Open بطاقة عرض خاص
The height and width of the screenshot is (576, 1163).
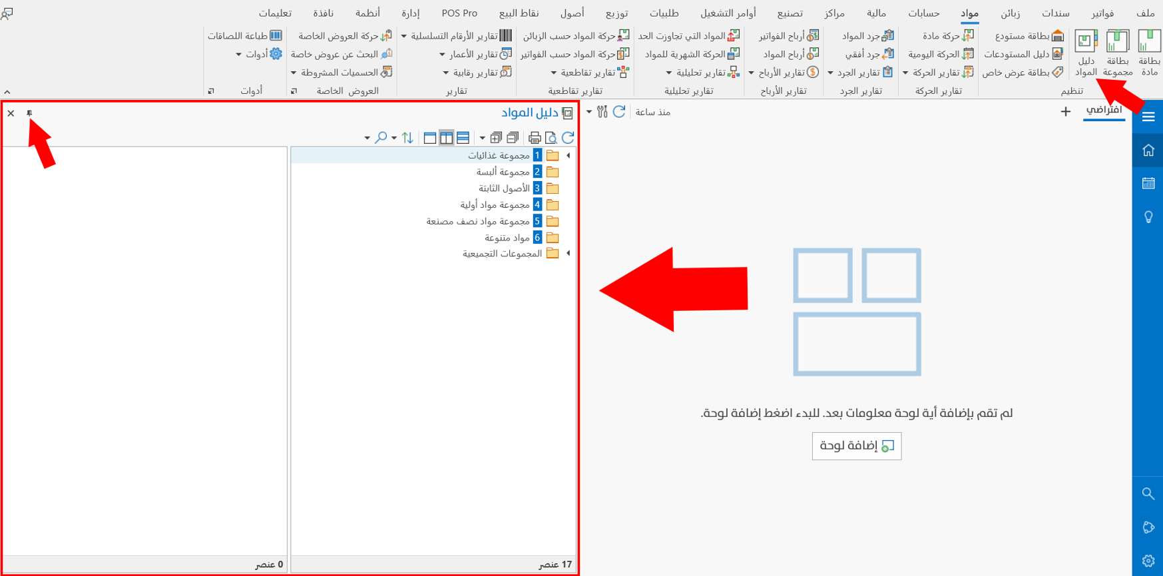1023,72
